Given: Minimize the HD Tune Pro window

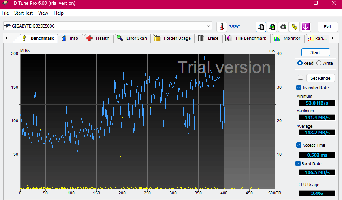Looking at the screenshot, I should click(x=298, y=3).
